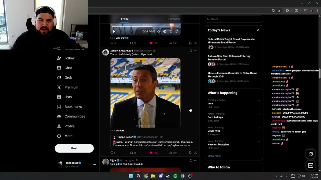View analytics of the 40K views post

[173, 153]
